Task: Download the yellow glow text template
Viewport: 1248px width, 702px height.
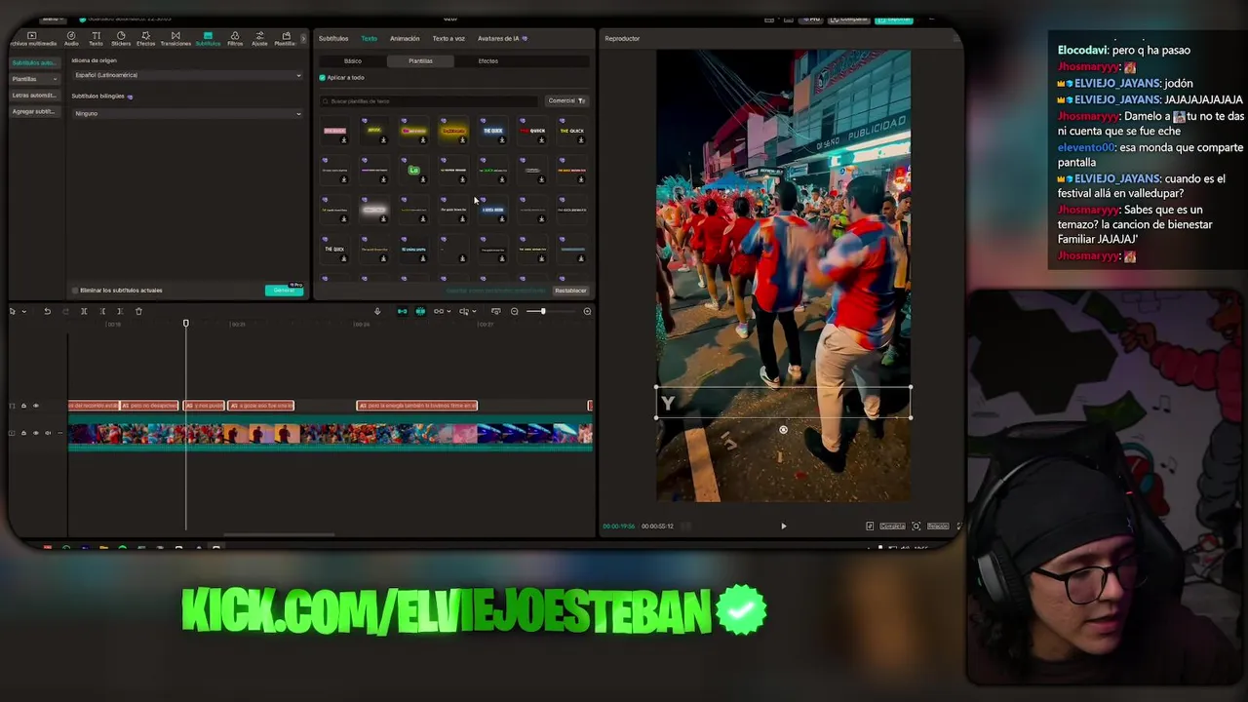Action: tap(462, 140)
